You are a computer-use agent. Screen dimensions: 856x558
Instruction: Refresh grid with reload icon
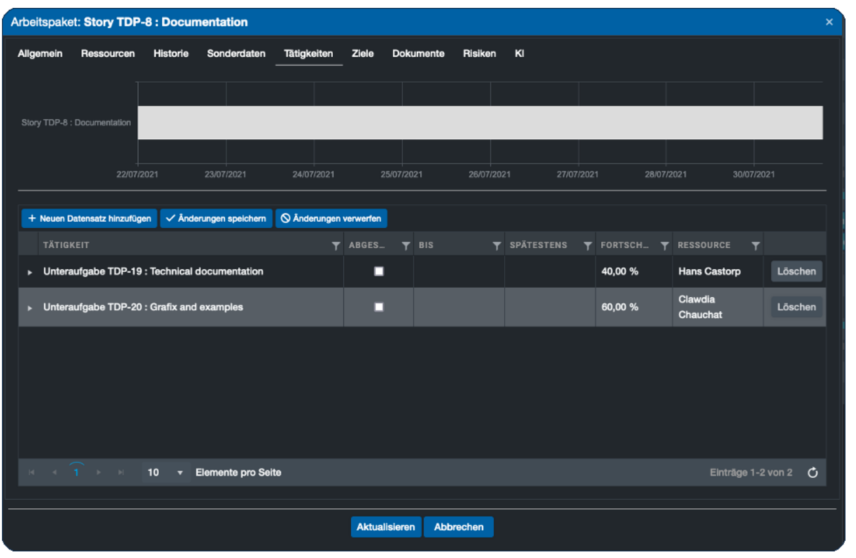coord(813,473)
